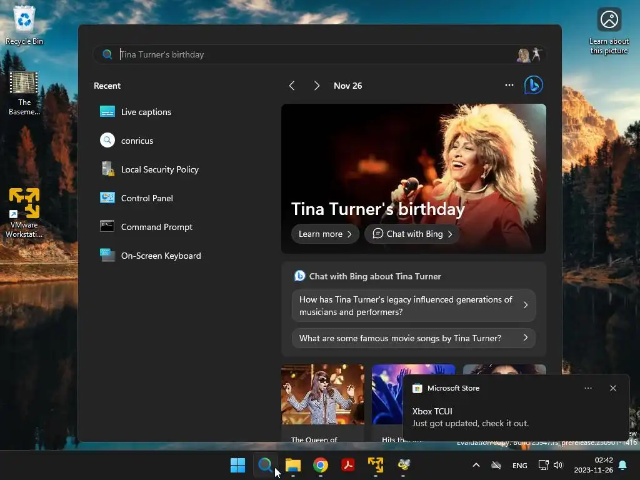
Task: Dismiss the Microsoft Store notification
Action: 612,388
